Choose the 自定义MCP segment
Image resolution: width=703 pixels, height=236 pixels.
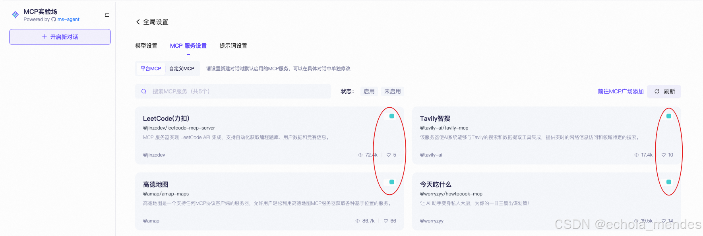pos(182,69)
